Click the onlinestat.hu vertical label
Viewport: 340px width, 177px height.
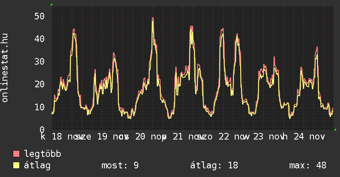pyautogui.click(x=5, y=68)
